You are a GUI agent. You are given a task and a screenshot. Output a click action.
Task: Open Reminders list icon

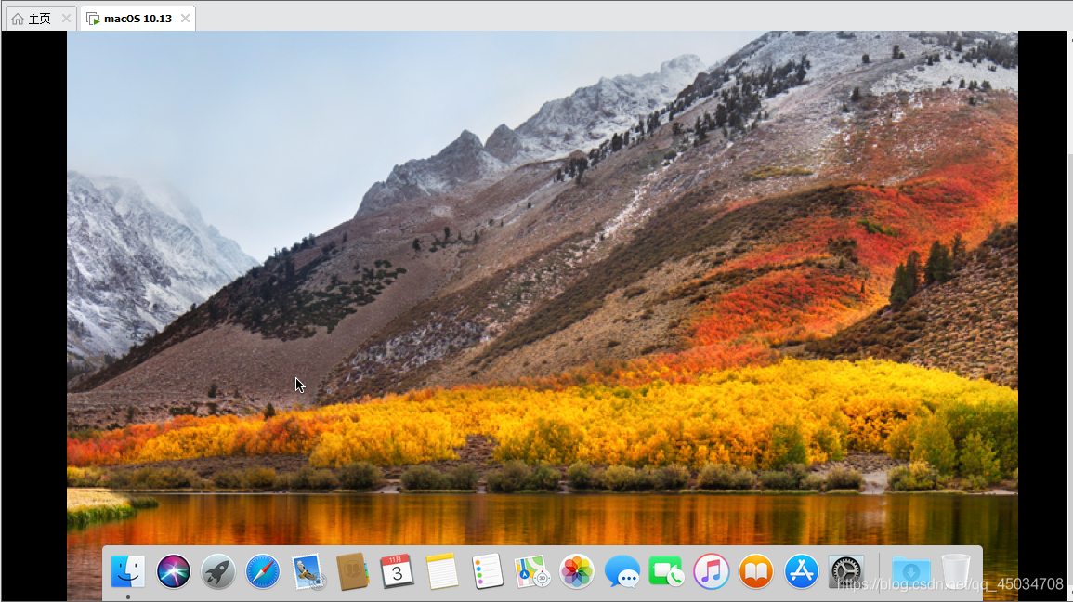click(487, 571)
